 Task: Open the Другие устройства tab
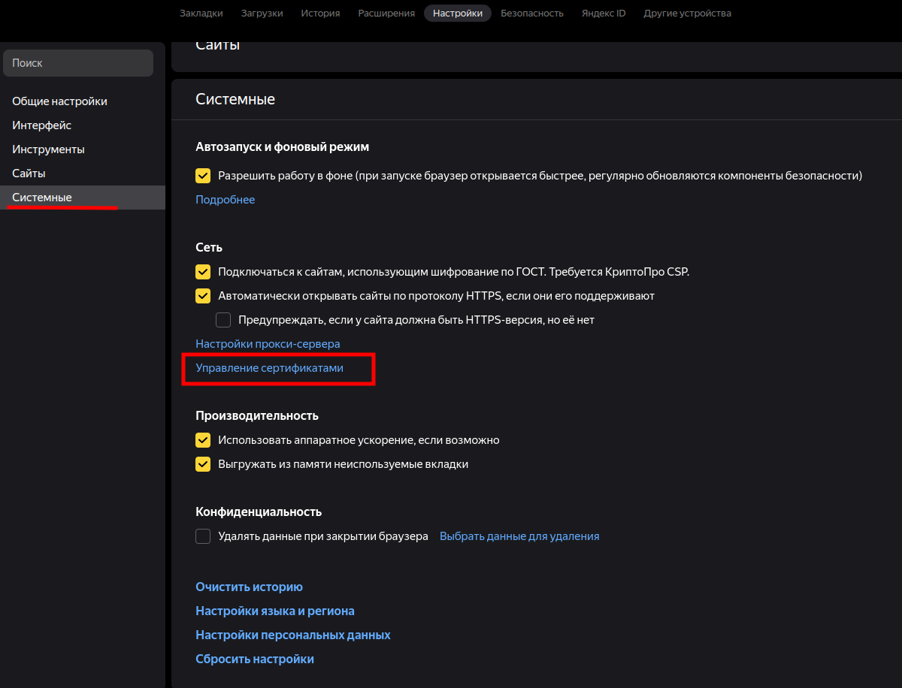point(687,13)
